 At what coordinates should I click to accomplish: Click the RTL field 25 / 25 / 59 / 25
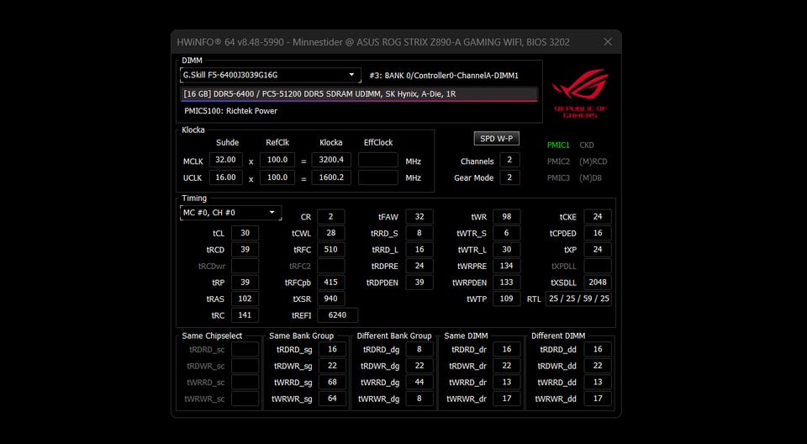(579, 299)
